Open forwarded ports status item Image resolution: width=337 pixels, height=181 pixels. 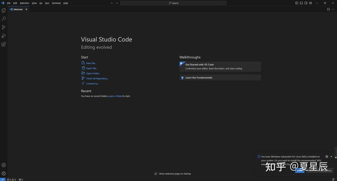coord(21,180)
